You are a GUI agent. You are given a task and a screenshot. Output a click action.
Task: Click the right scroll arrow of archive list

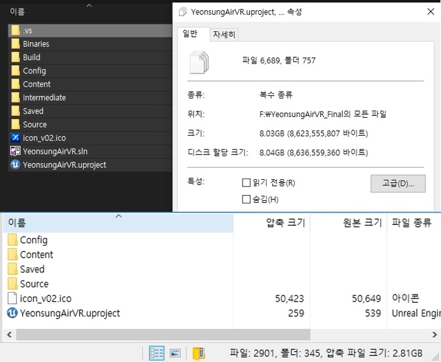[434, 334]
